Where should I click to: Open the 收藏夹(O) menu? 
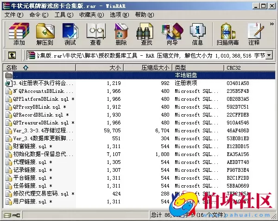(92, 15)
